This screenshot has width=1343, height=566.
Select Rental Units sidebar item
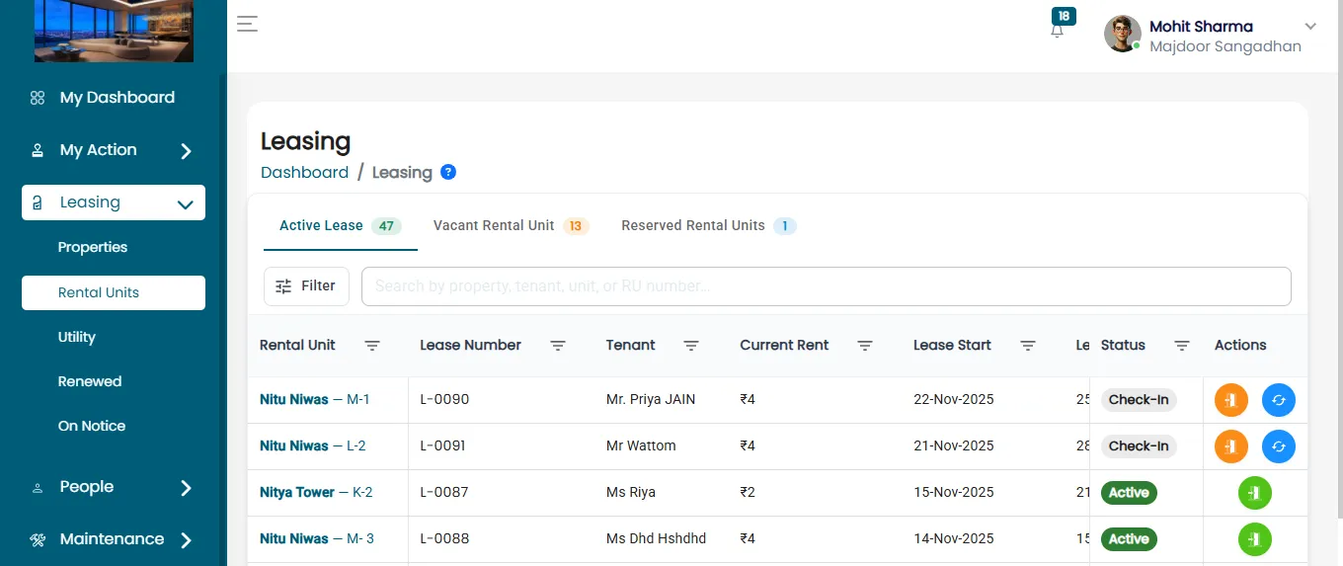114,292
